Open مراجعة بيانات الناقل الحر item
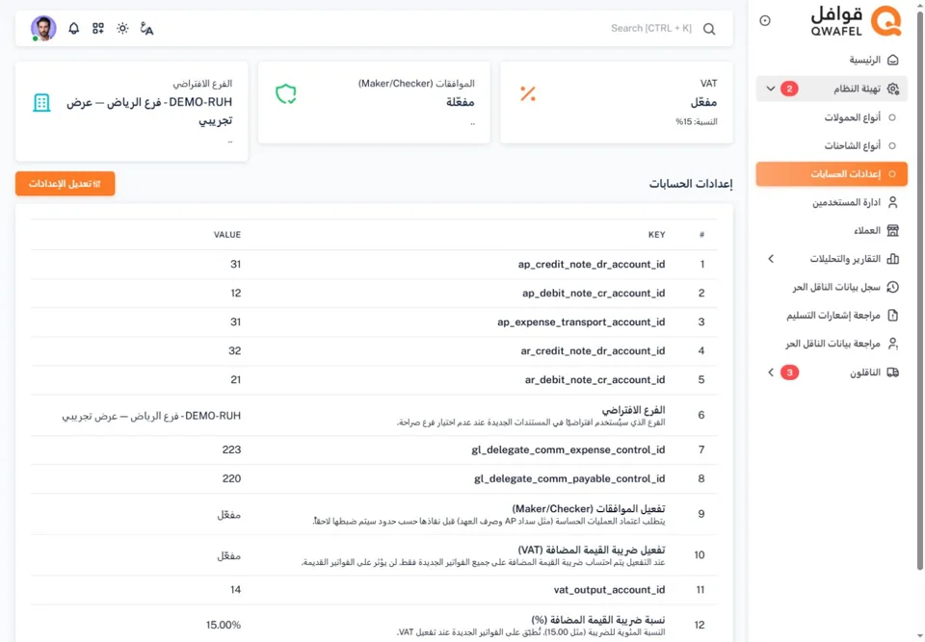The height and width of the screenshot is (642, 925). (x=832, y=343)
